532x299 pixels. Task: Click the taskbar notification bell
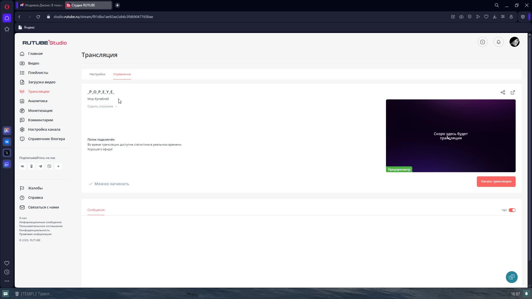[526, 294]
